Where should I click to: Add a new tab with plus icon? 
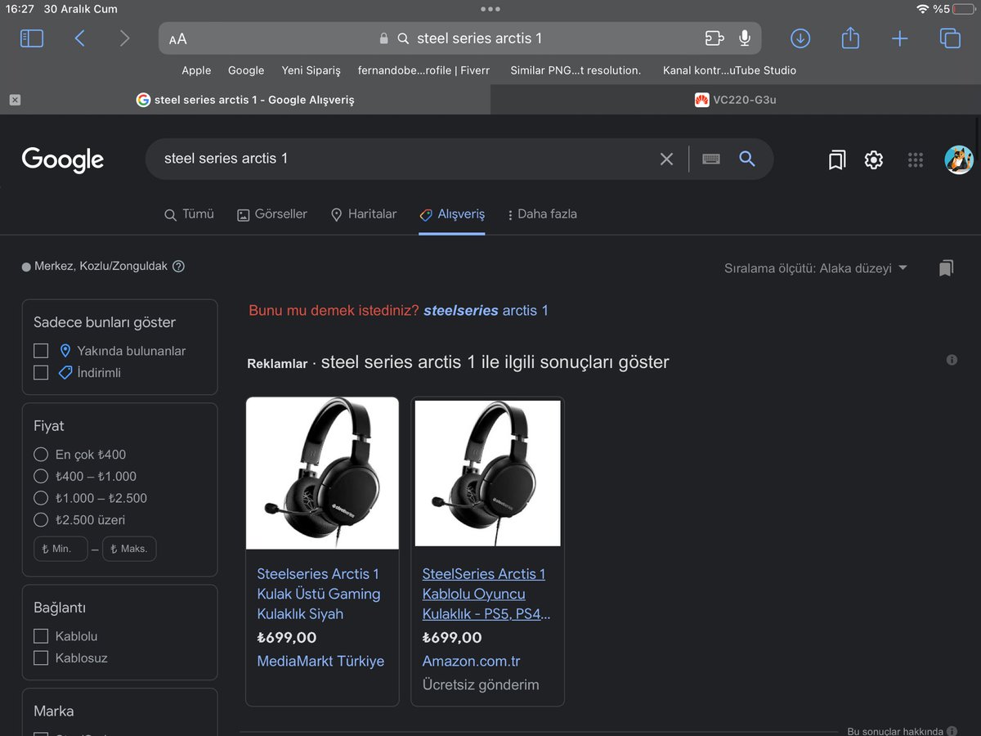[x=900, y=38]
